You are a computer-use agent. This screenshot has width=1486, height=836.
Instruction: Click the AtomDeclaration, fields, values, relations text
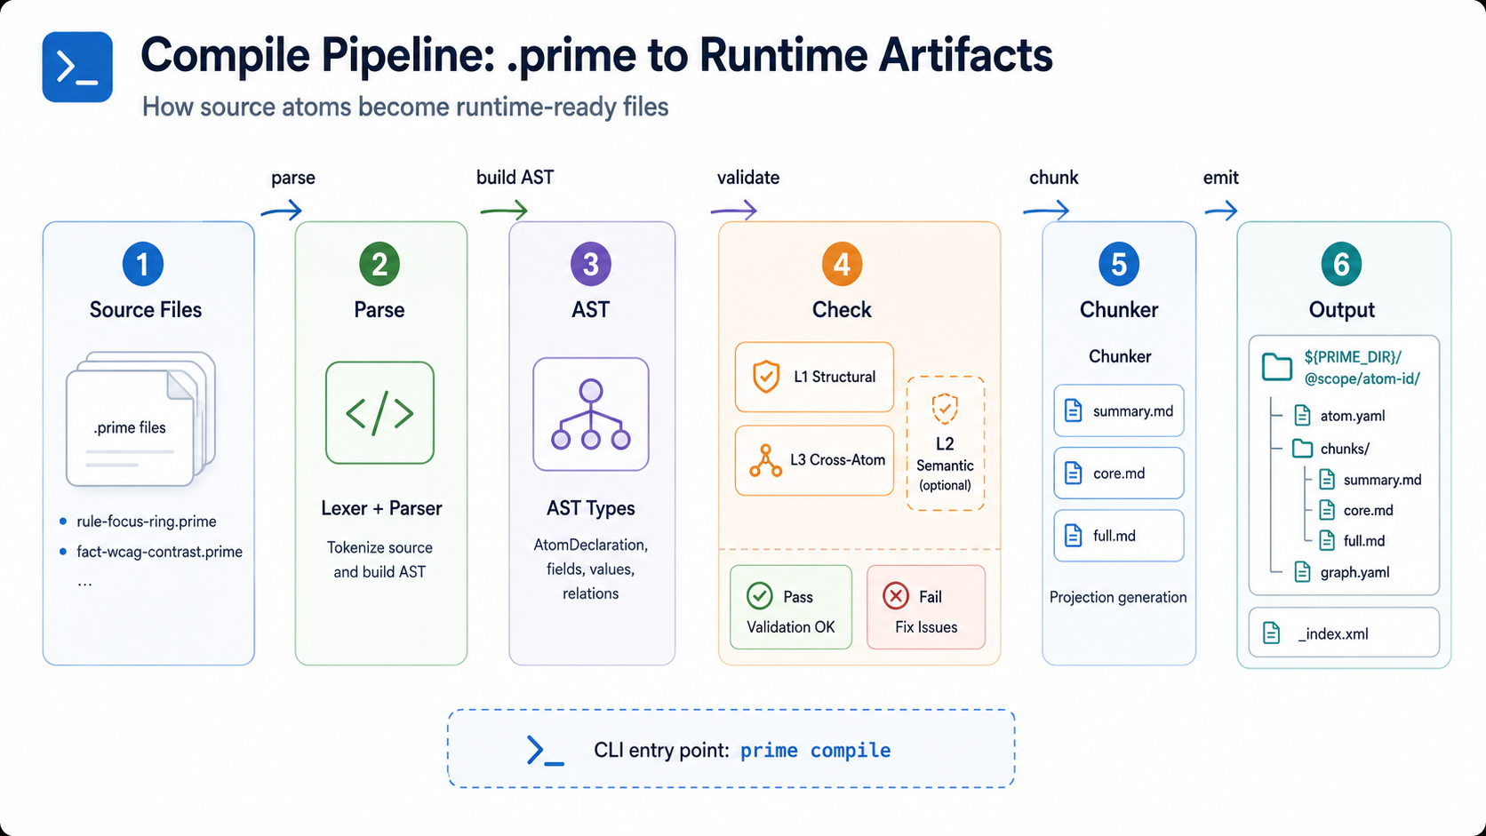pos(591,569)
